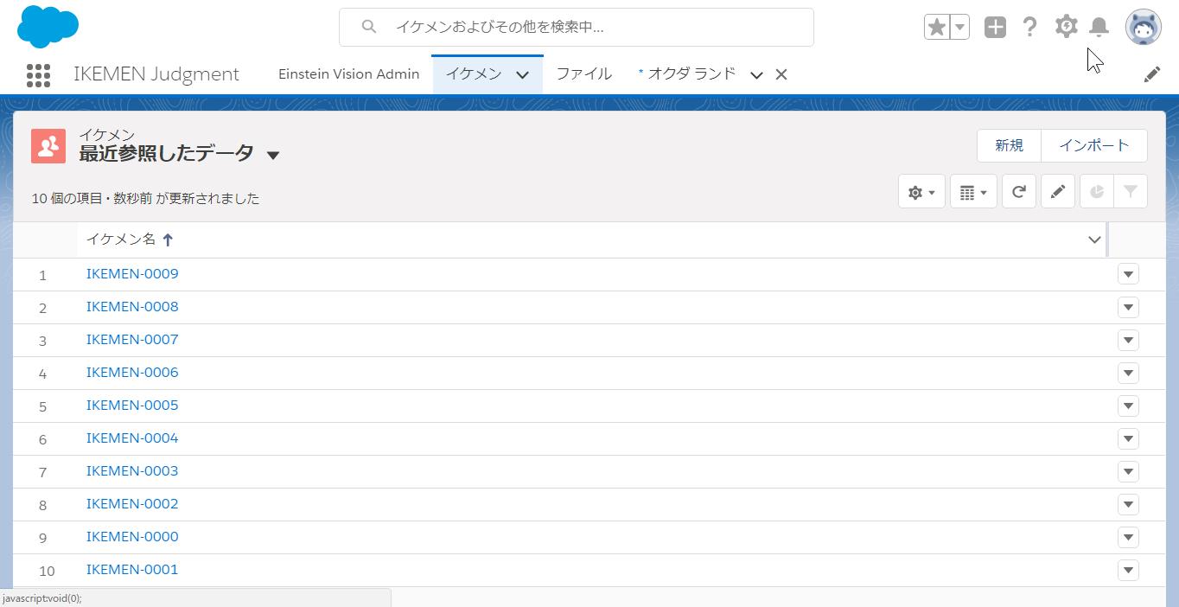Open record IKEMEN-0001
Viewport: 1179px width, 607px height.
(132, 570)
